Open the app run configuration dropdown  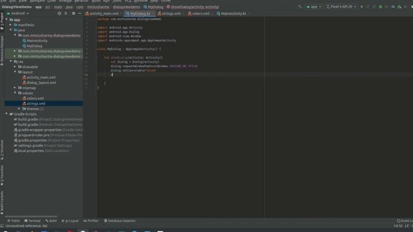314,7
